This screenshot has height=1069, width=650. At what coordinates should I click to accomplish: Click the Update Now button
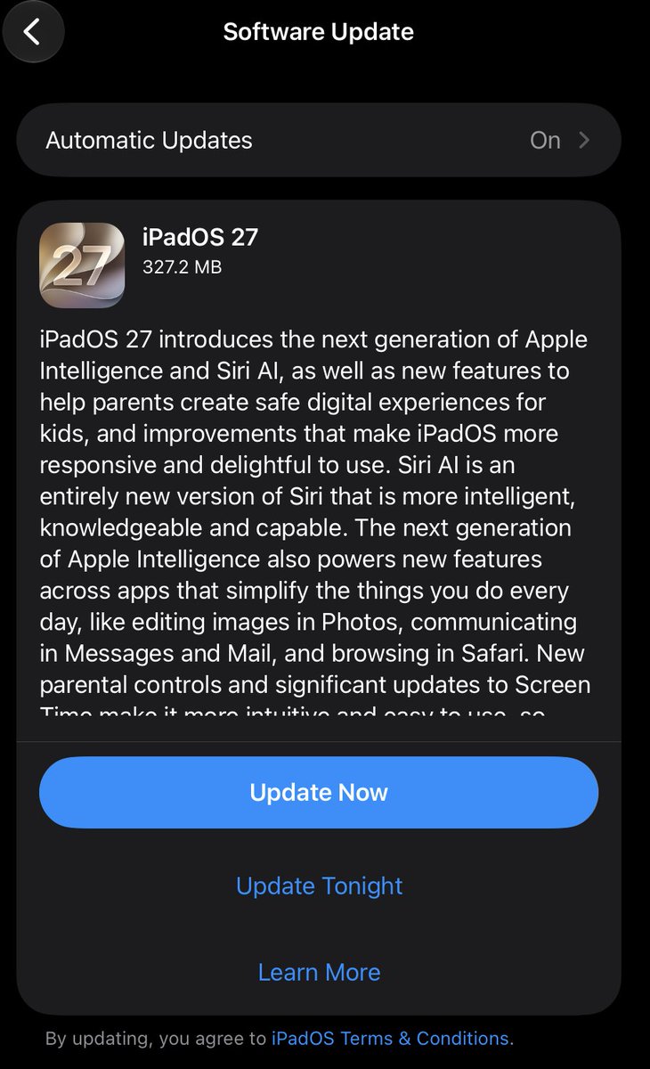click(319, 793)
